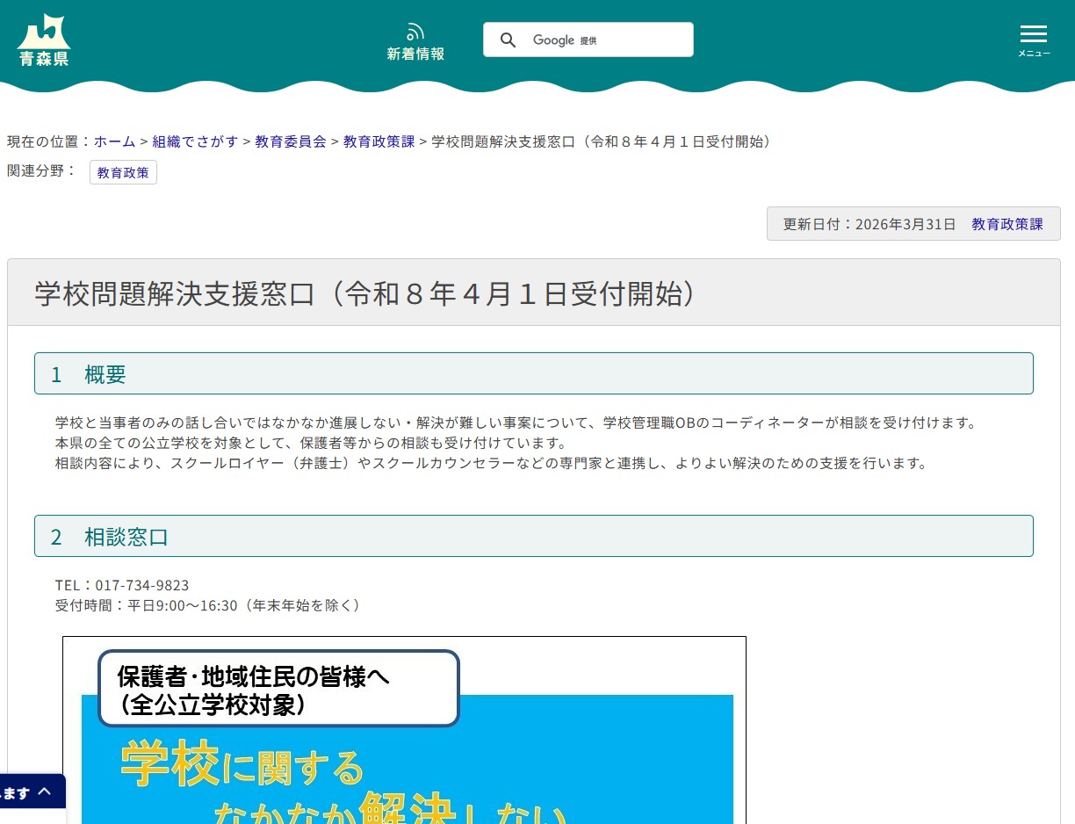Screen dimensions: 1075x824
Task: Open 新着情報 via the broadcast icon
Action: click(415, 40)
